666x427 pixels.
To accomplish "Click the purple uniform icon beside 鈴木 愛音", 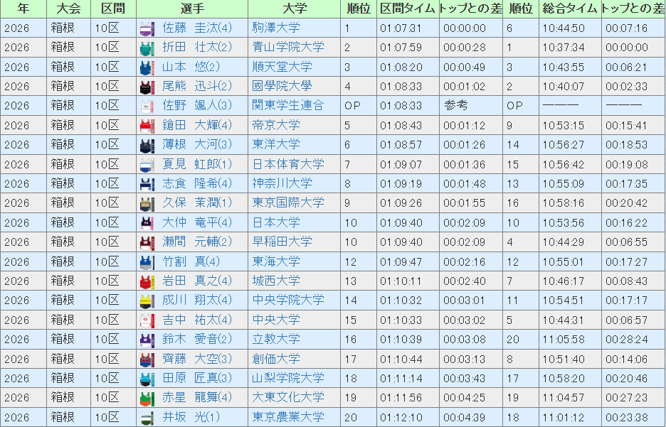I will tap(147, 340).
